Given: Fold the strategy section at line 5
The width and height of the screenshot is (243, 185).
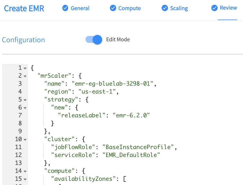Looking at the screenshot, I should [25, 100].
